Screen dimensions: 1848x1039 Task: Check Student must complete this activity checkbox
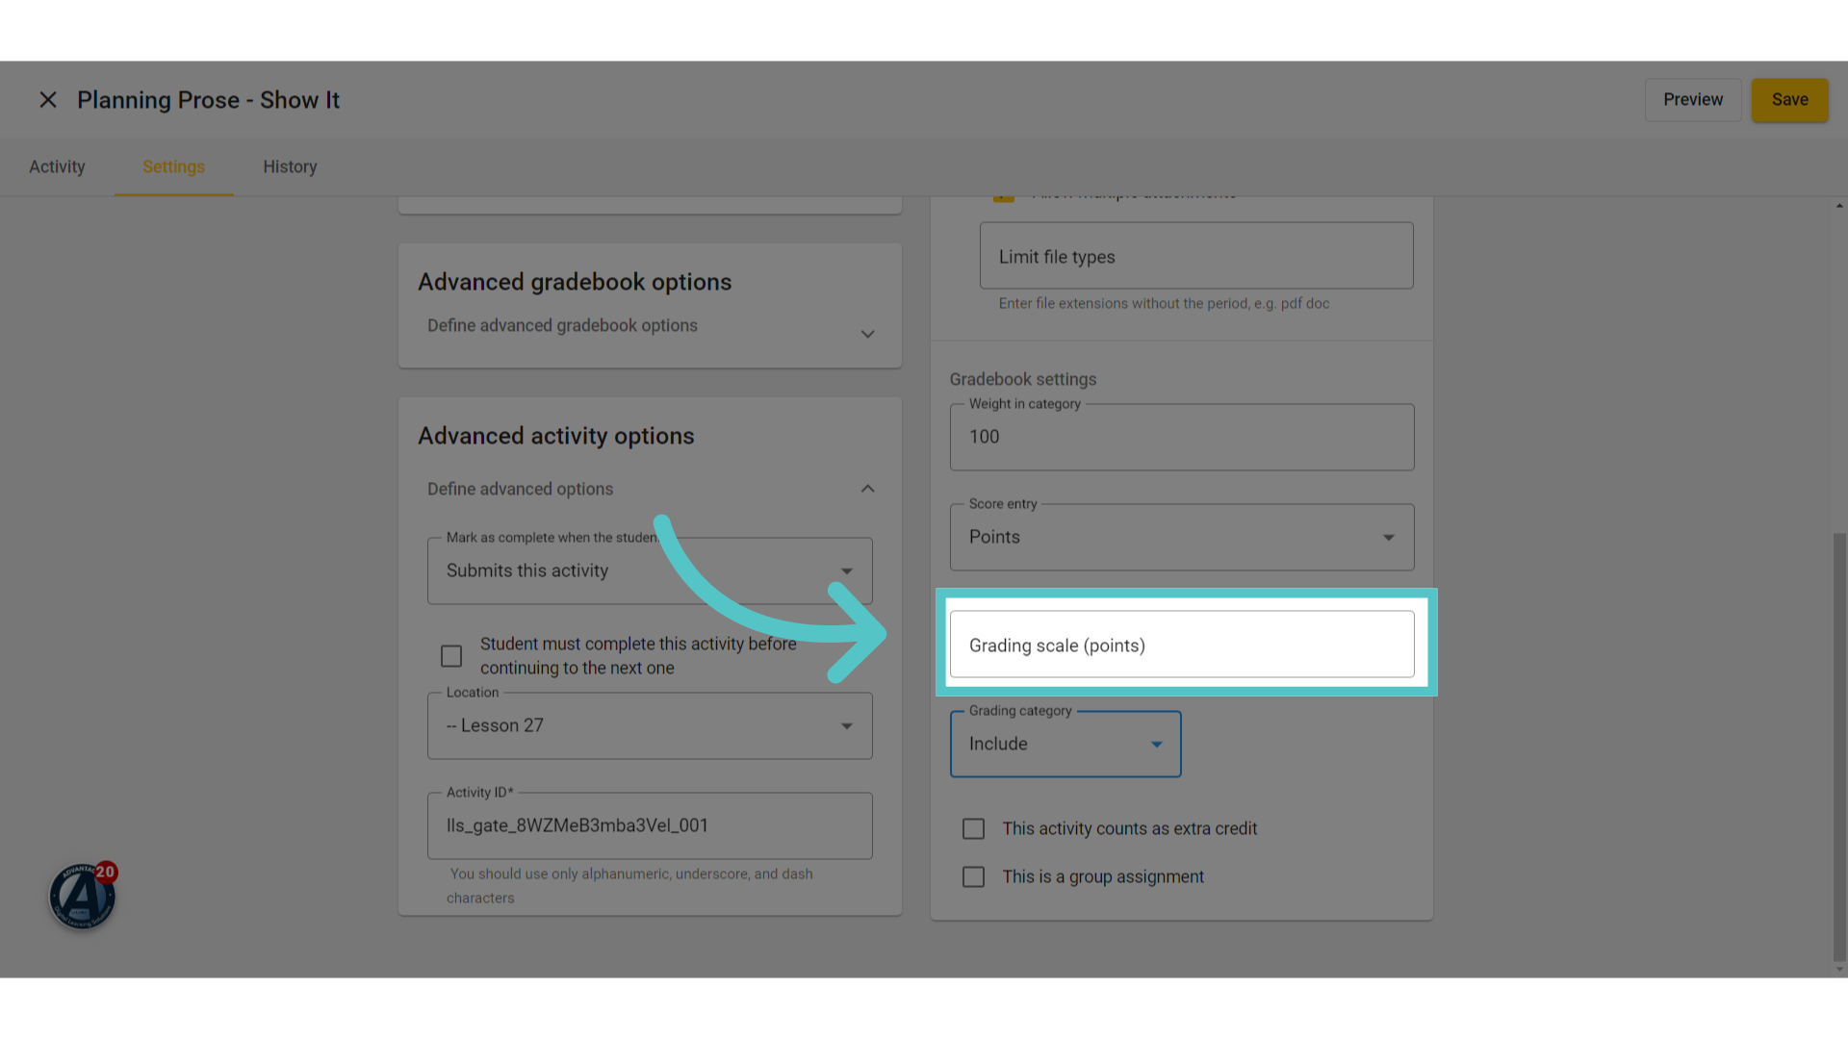(x=451, y=656)
